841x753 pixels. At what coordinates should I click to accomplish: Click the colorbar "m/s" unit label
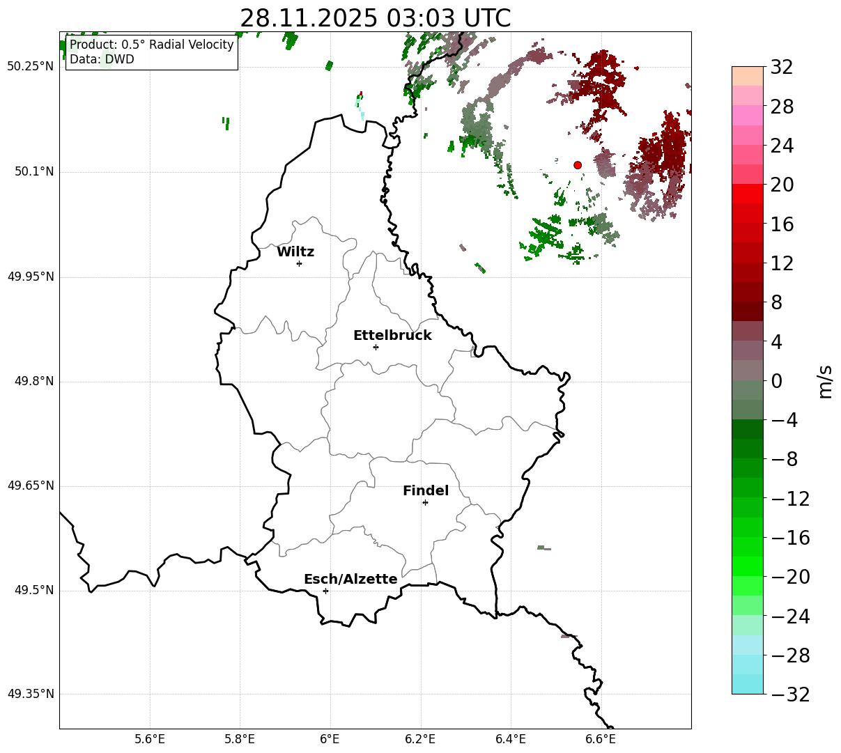pyautogui.click(x=825, y=381)
